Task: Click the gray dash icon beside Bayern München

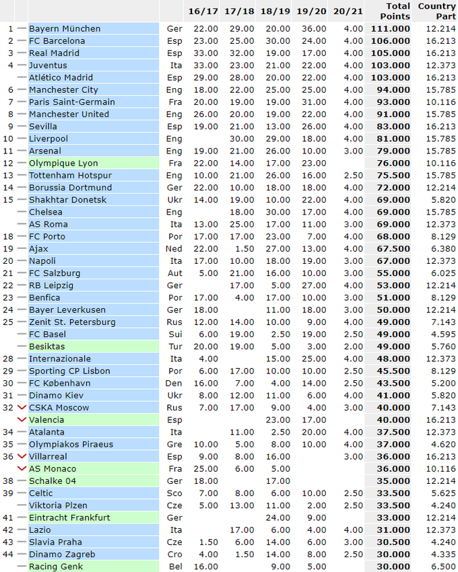Action: pos(22,29)
